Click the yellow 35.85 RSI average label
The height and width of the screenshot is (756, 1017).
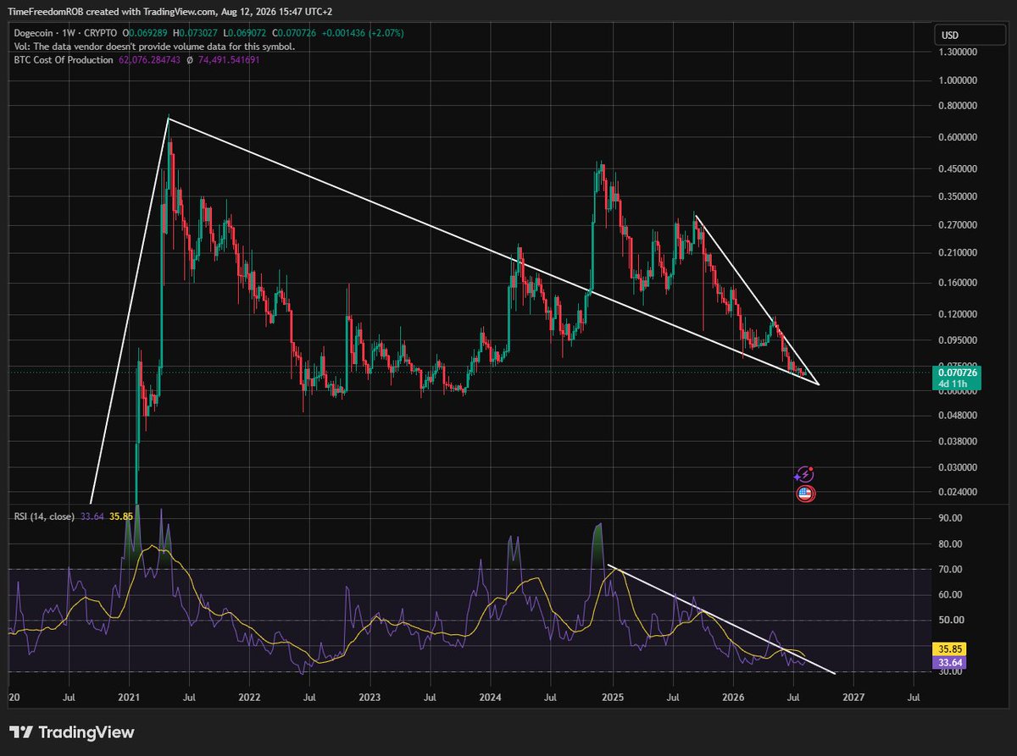pos(951,649)
